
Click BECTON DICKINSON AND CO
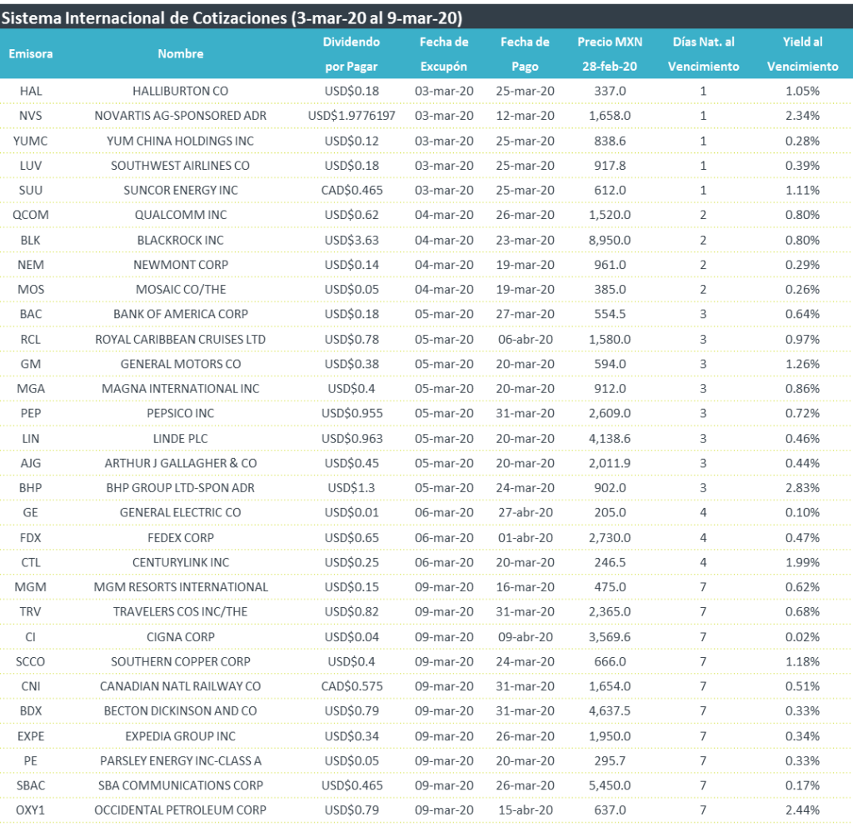click(181, 710)
